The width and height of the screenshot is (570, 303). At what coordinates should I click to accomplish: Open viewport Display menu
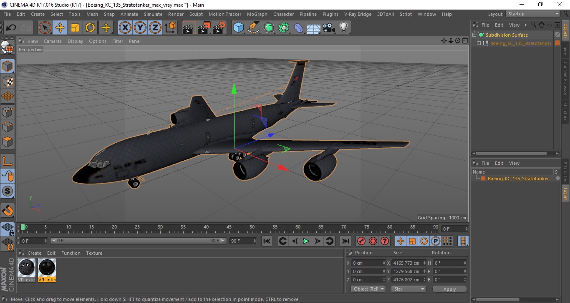[76, 41]
